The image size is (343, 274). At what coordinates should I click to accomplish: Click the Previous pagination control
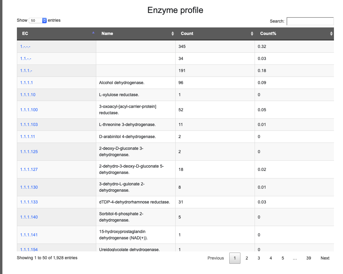coord(216,258)
